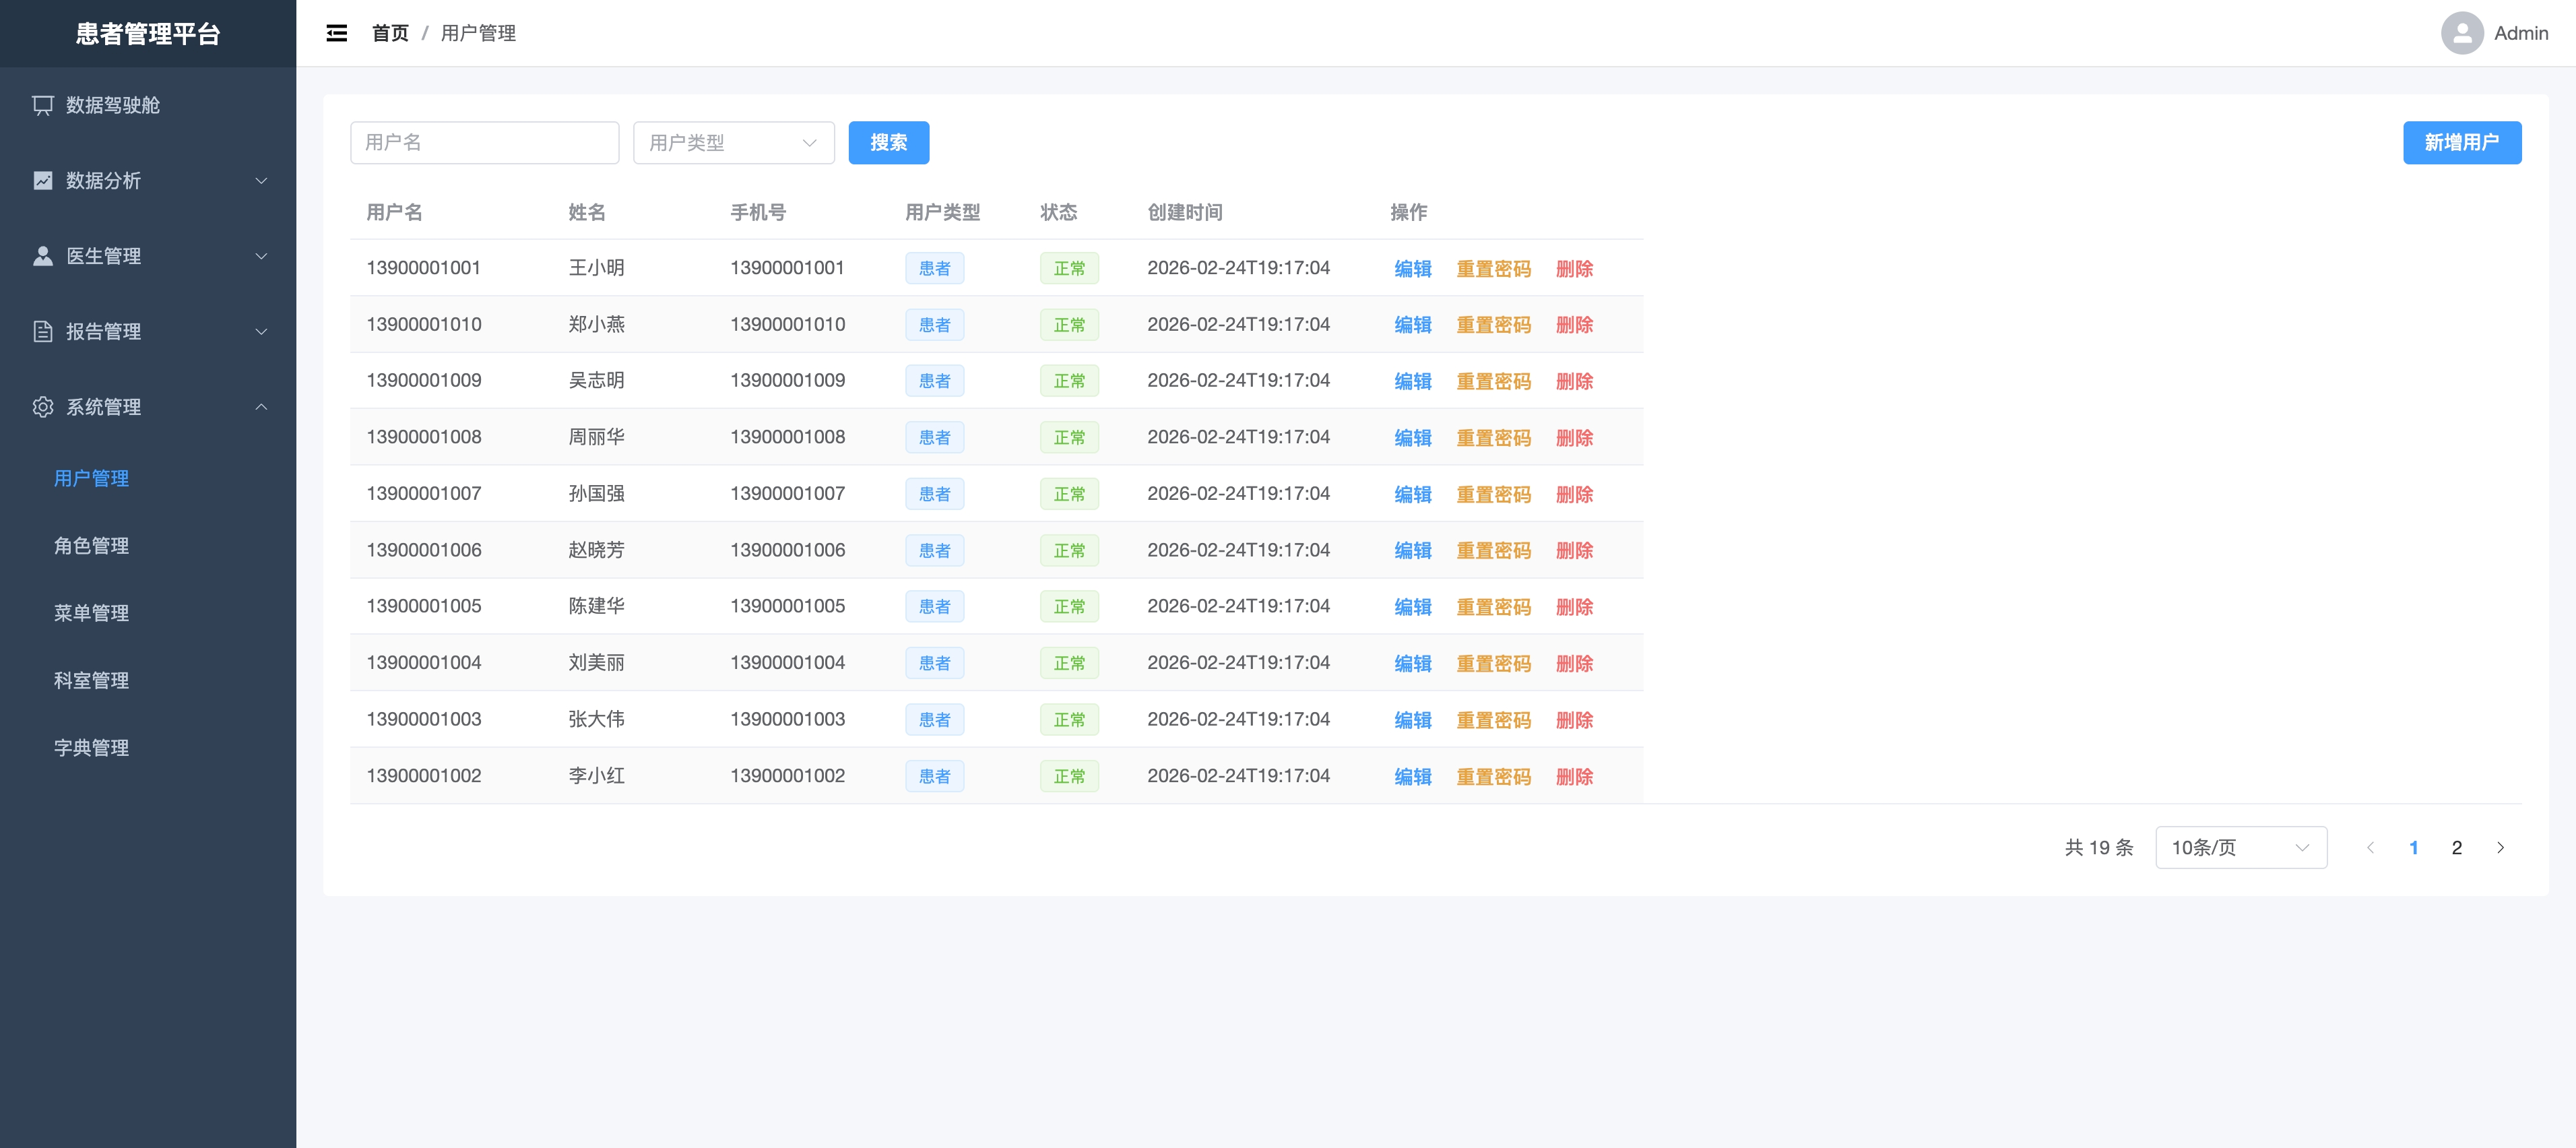Viewport: 2576px width, 1148px height.
Task: Reset password for 孙国强
Action: (x=1493, y=494)
